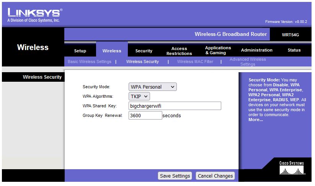Click the seconds unit text
The image size is (315, 186).
(x=171, y=116)
